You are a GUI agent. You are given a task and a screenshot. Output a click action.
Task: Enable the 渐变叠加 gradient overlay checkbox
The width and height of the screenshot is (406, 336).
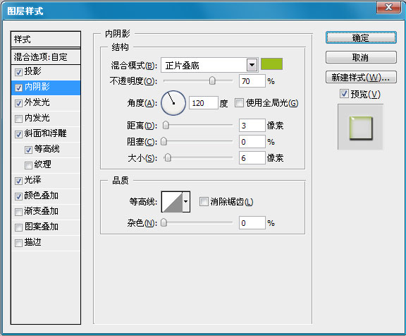click(x=18, y=212)
